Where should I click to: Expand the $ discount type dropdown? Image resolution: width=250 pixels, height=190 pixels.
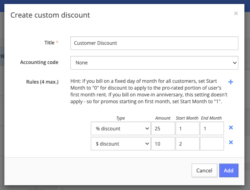121,143
